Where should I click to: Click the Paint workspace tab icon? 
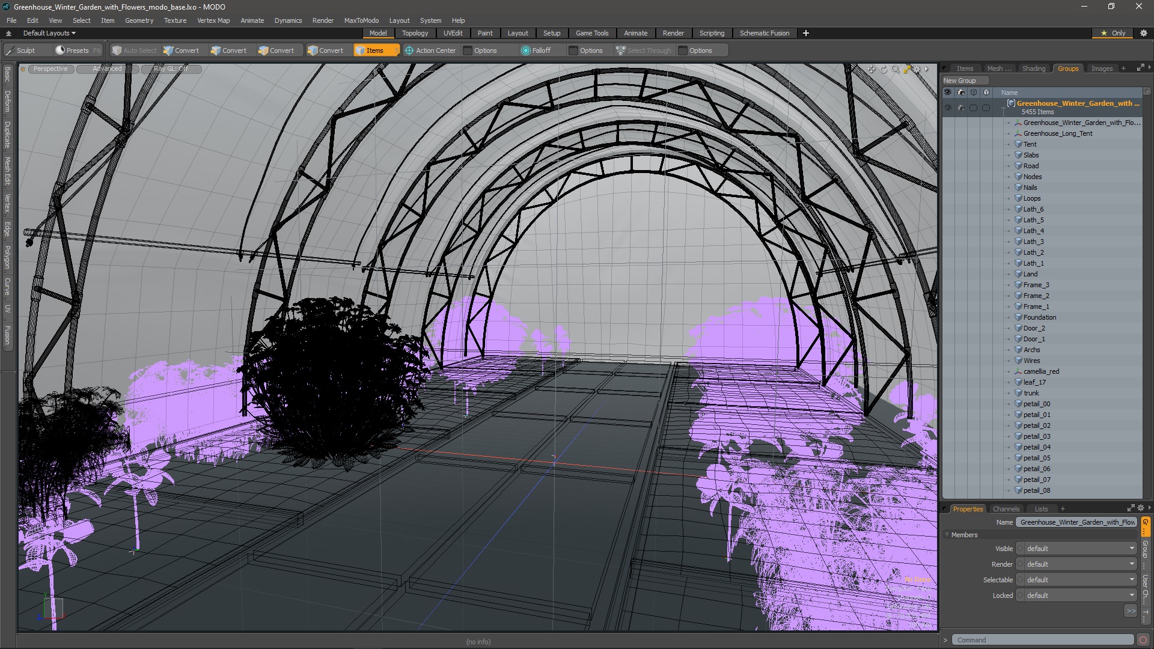pos(485,32)
